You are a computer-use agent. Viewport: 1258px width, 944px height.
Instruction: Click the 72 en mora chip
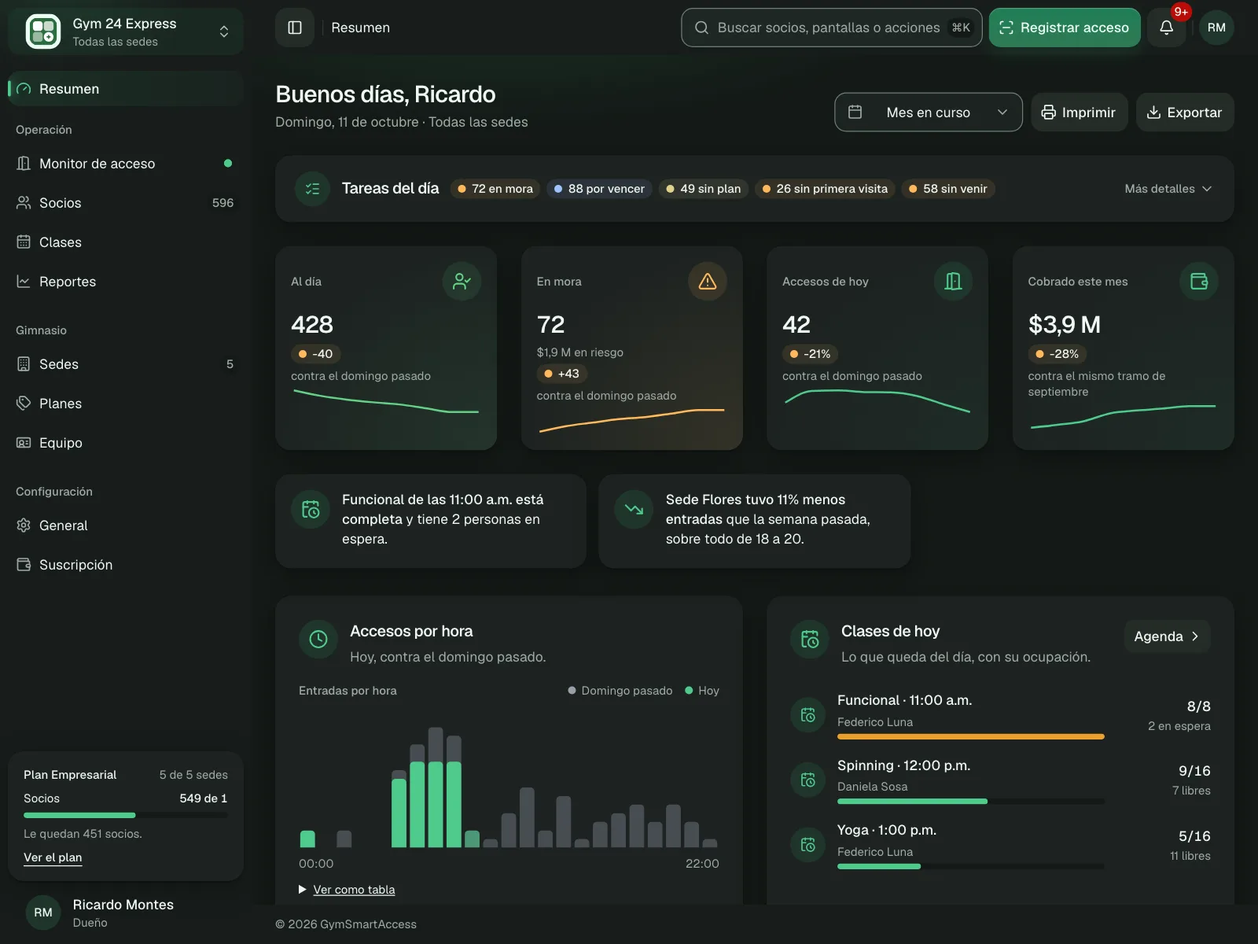[x=495, y=189]
